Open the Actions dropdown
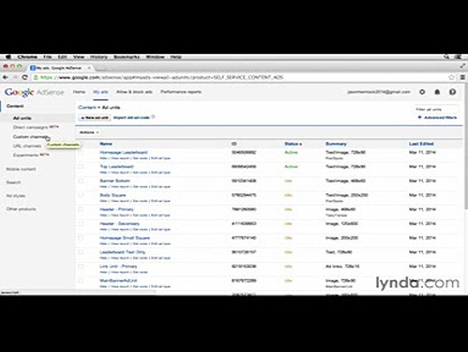 89,132
